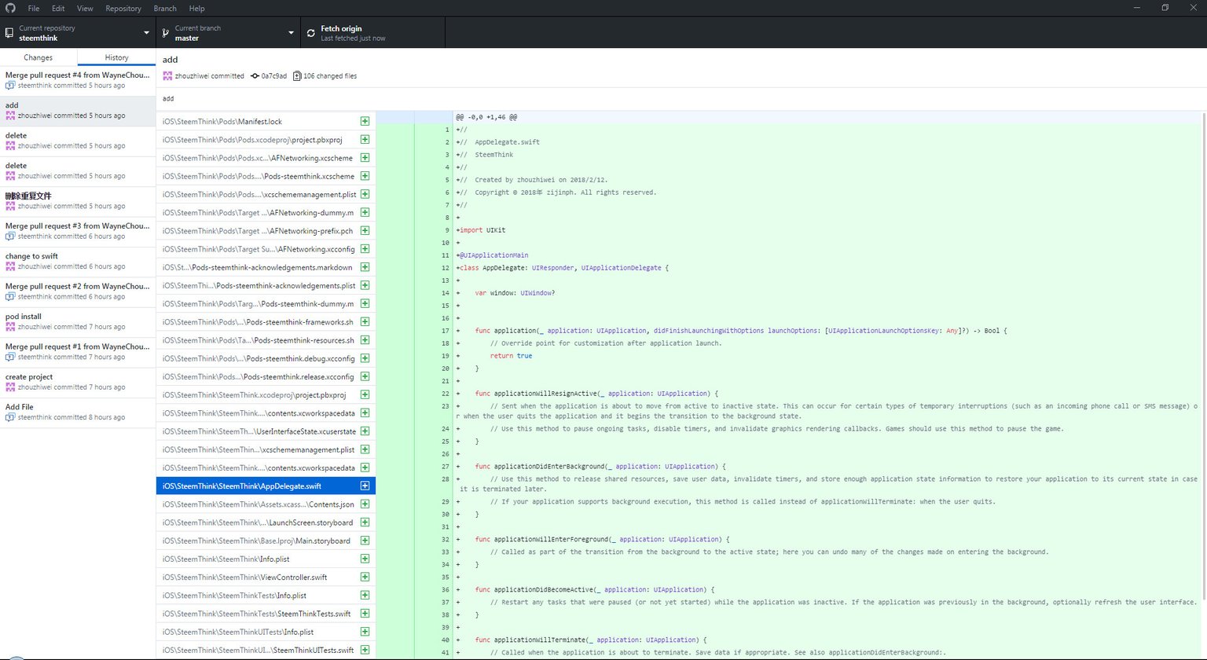Click added-status icon for LaunchScreen.storyboard

point(365,522)
